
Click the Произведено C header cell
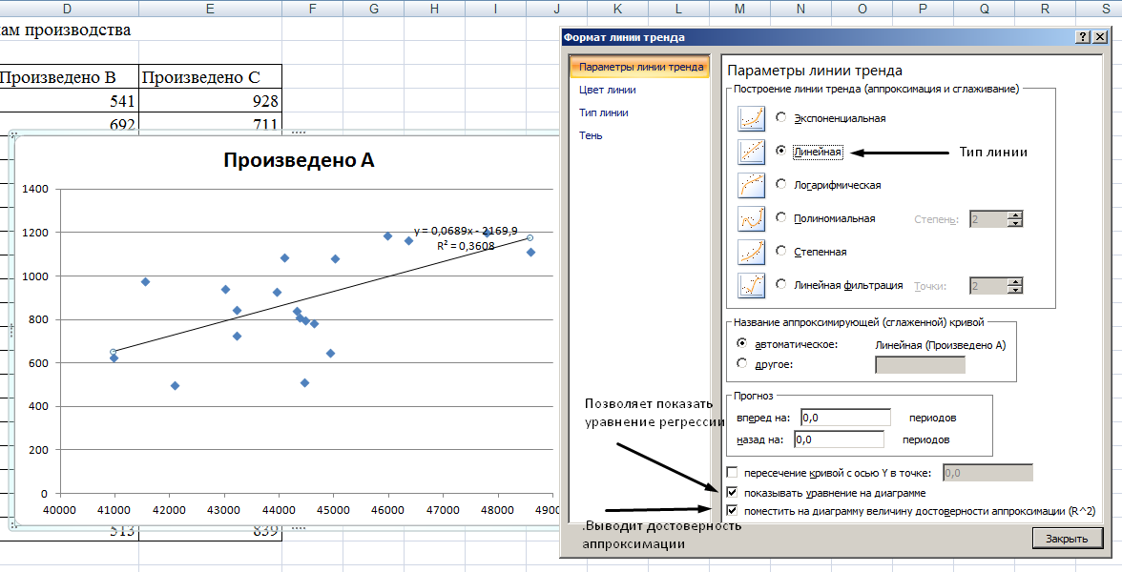click(x=210, y=76)
